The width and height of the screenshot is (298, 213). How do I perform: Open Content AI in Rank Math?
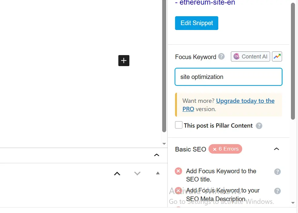point(250,56)
